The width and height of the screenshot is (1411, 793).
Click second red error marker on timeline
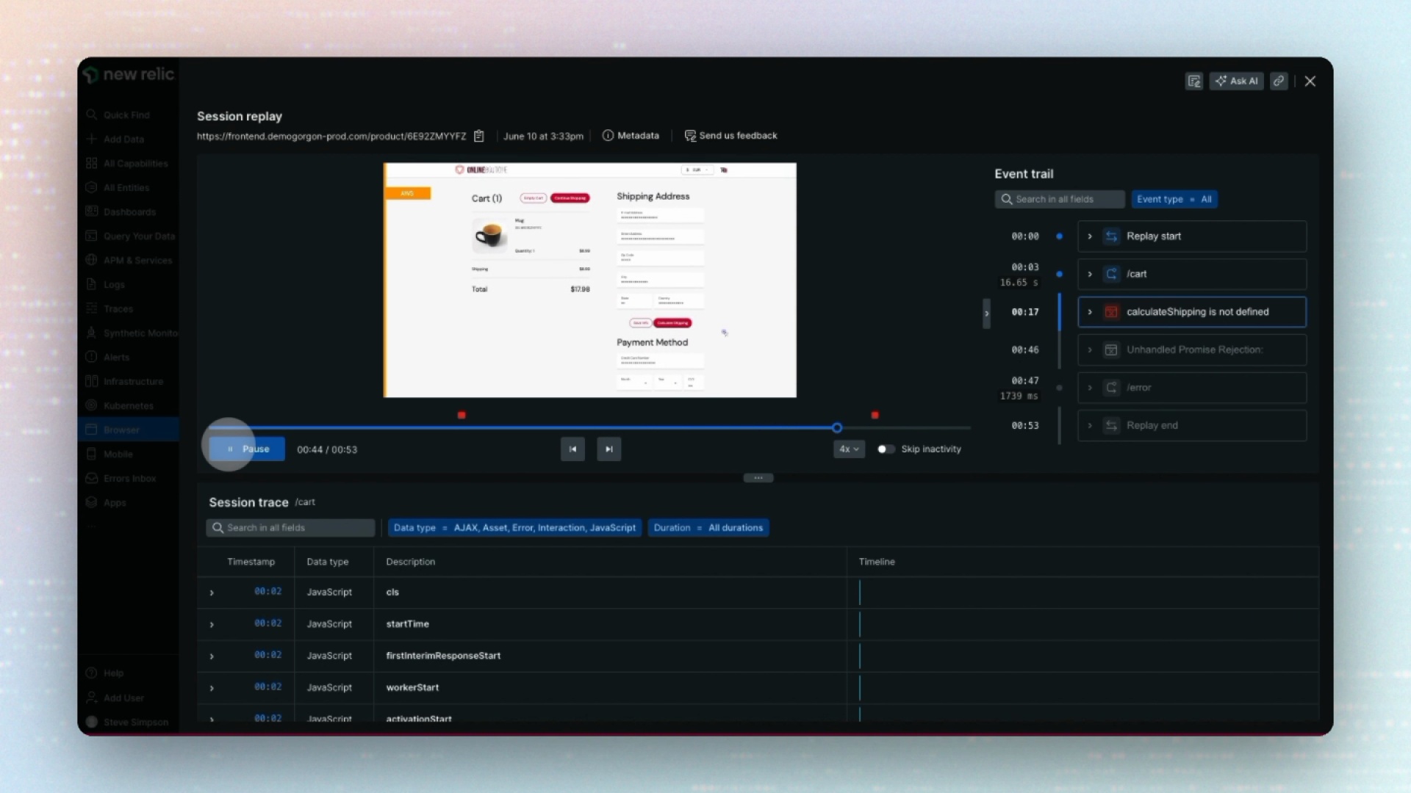pyautogui.click(x=875, y=415)
